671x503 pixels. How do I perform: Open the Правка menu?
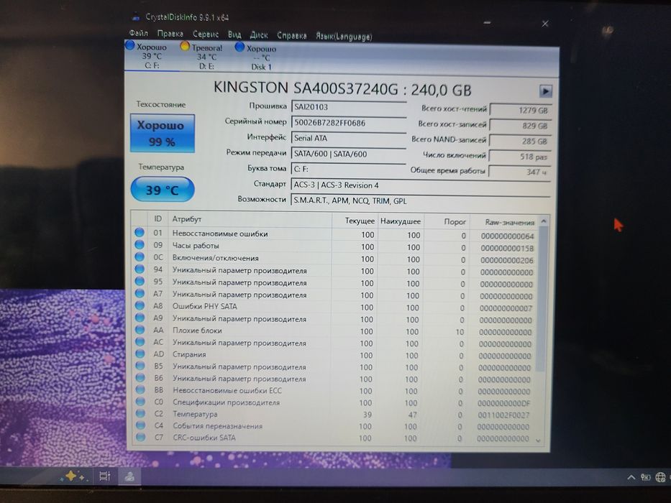(x=170, y=33)
